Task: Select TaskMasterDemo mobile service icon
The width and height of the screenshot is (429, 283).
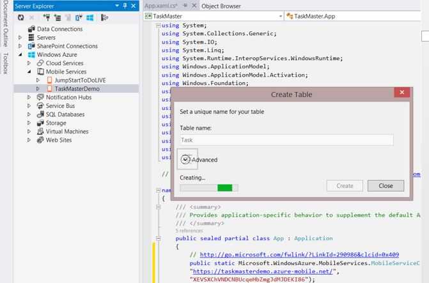Action: tap(49, 89)
